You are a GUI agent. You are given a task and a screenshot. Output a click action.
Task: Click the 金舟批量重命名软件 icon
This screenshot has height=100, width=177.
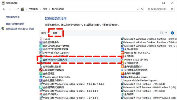tap(41, 80)
